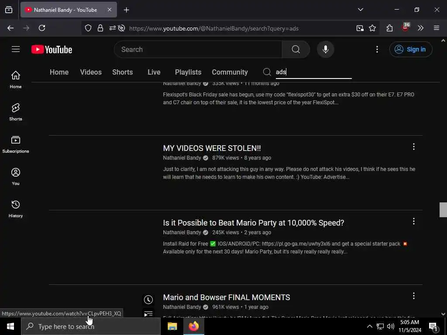Click the Windows taskbar search box

pyautogui.click(x=91, y=326)
